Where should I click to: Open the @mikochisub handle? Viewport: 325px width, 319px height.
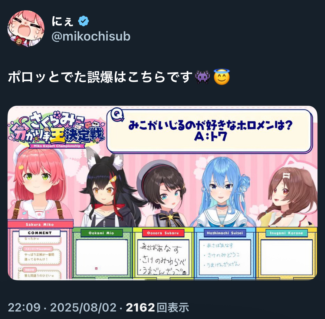click(x=91, y=36)
